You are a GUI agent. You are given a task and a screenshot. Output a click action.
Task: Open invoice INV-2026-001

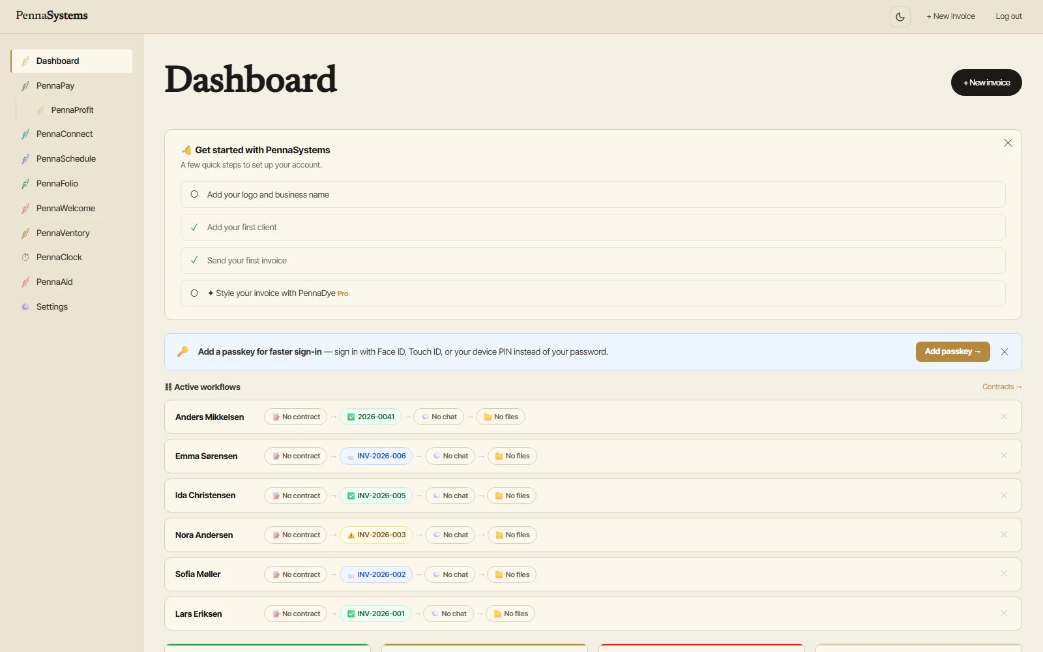375,614
